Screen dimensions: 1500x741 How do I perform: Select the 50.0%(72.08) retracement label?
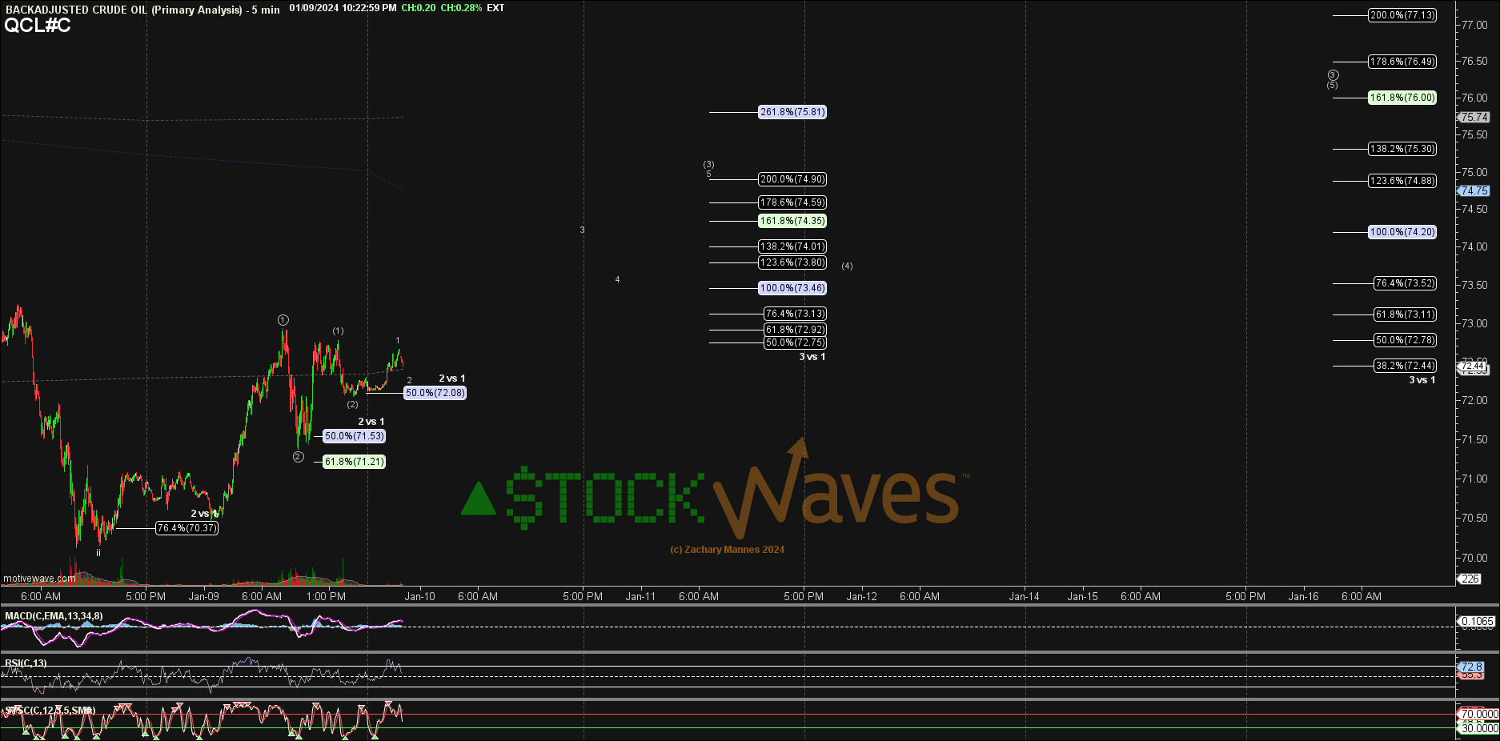[x=435, y=393]
